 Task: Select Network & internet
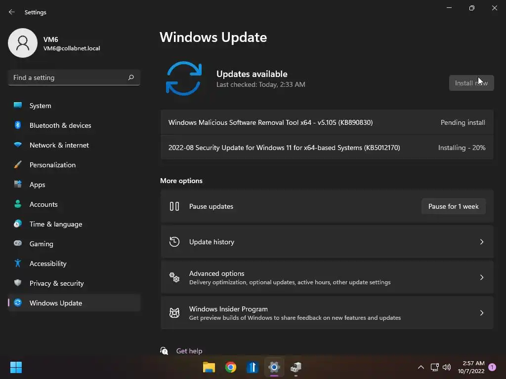74,145
